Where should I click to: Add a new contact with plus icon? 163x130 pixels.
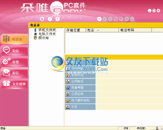pyautogui.click(x=99, y=19)
